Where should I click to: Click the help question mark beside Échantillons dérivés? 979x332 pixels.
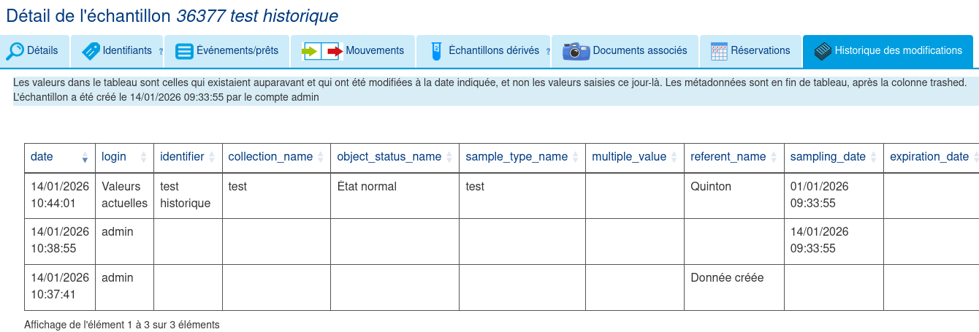[548, 52]
